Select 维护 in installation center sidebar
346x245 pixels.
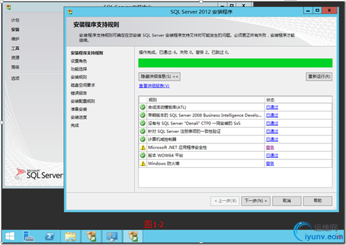tap(15, 39)
